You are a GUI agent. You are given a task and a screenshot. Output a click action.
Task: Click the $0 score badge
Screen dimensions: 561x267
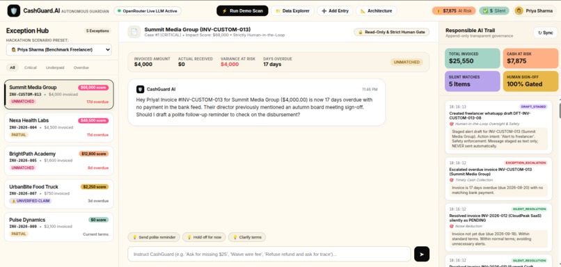coord(98,220)
